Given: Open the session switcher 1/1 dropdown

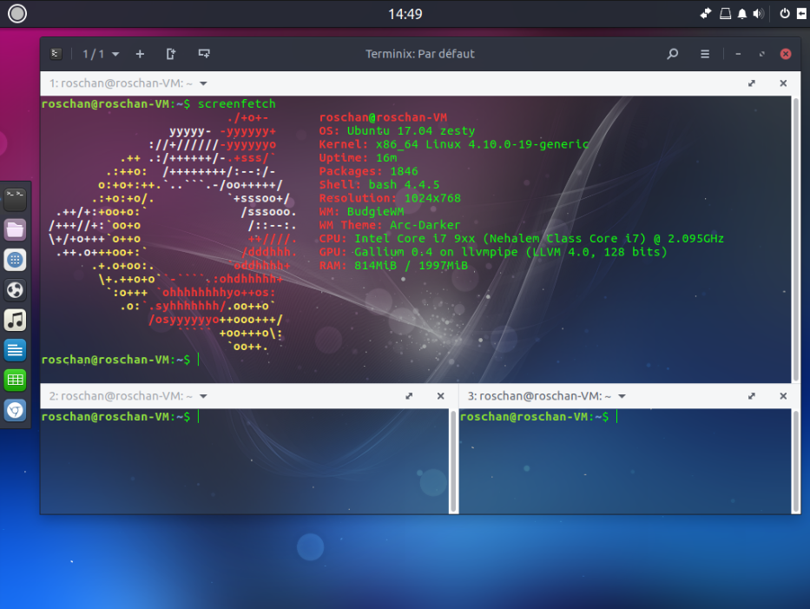Looking at the screenshot, I should coord(101,54).
